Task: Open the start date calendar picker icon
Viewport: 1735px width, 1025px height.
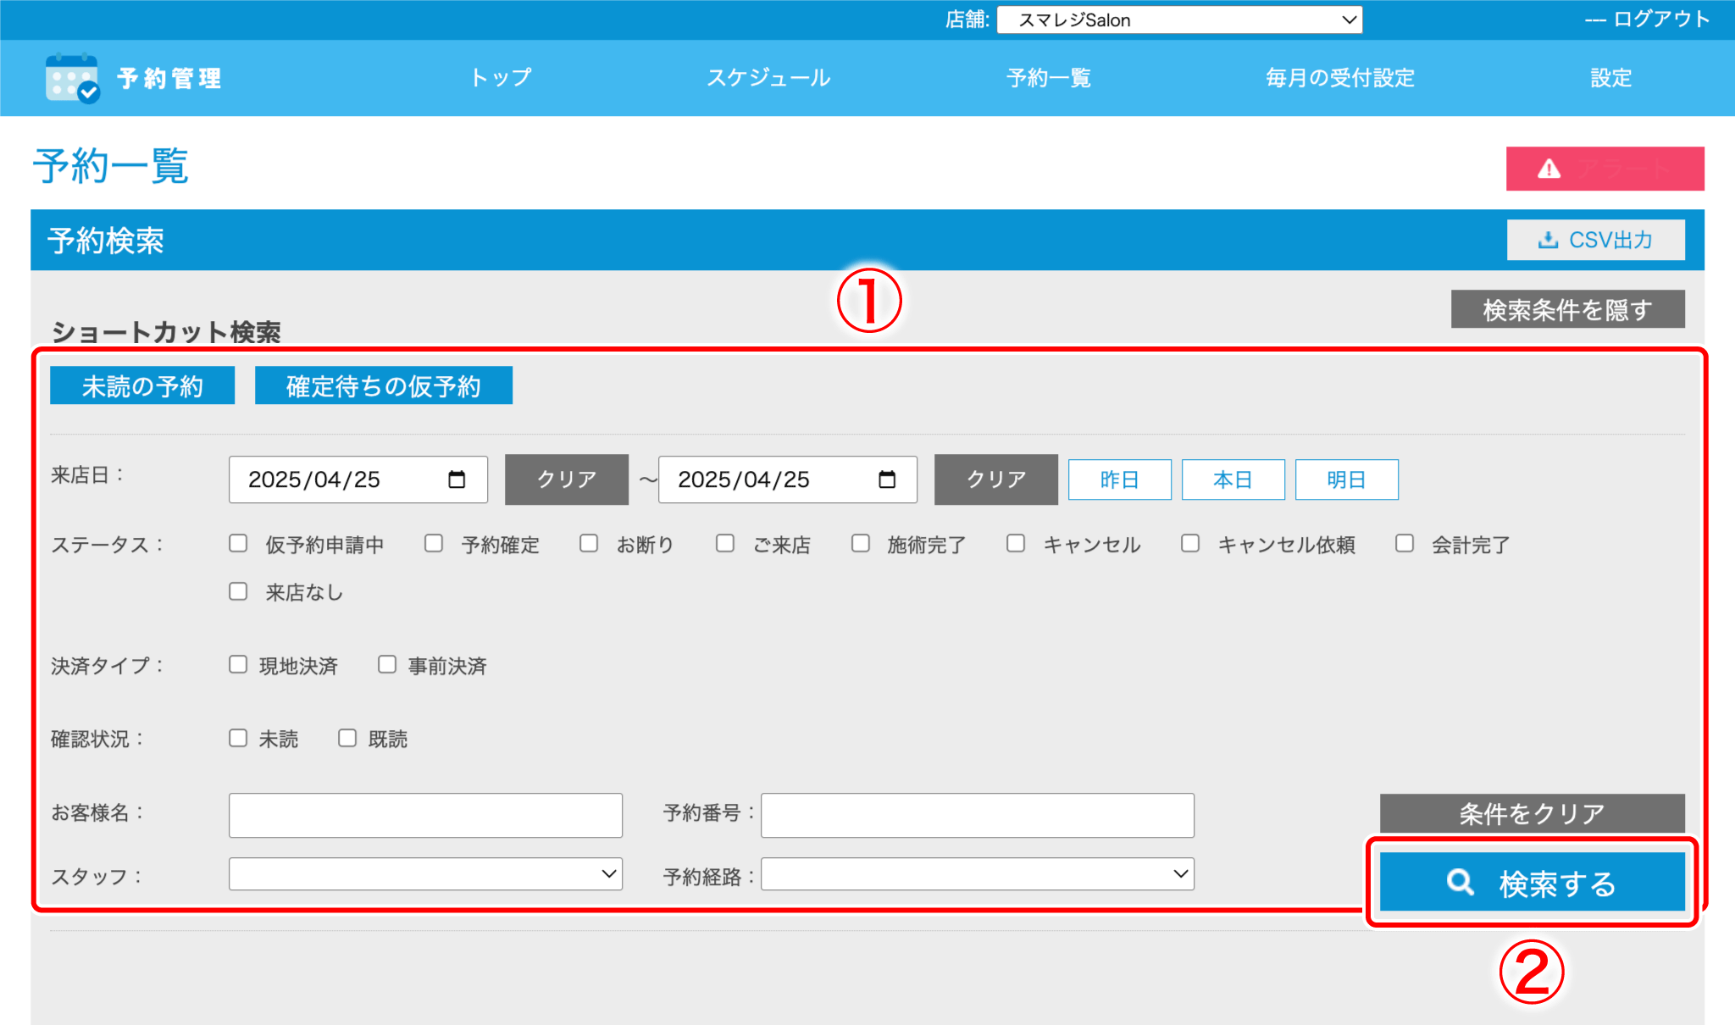Action: tap(457, 479)
